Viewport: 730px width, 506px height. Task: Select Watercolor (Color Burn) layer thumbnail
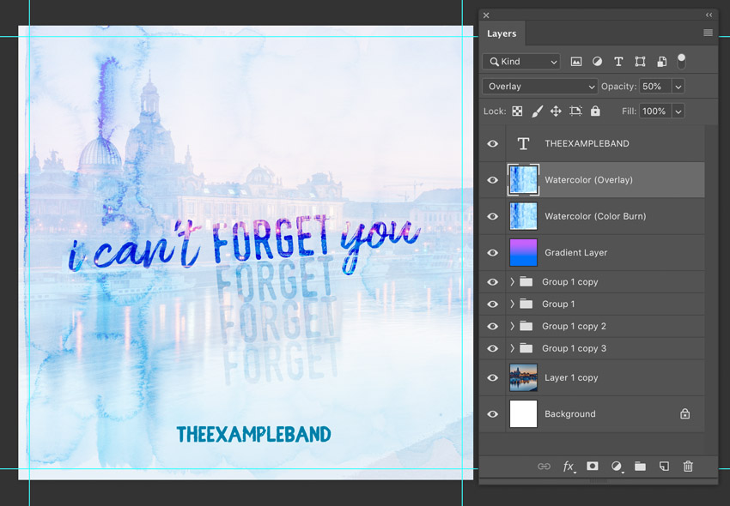[523, 216]
